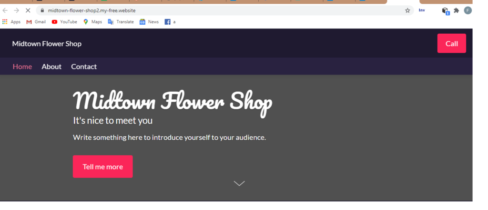This screenshot has height=210, width=488.
Task: Open the Chrome profile avatar
Action: [x=468, y=10]
